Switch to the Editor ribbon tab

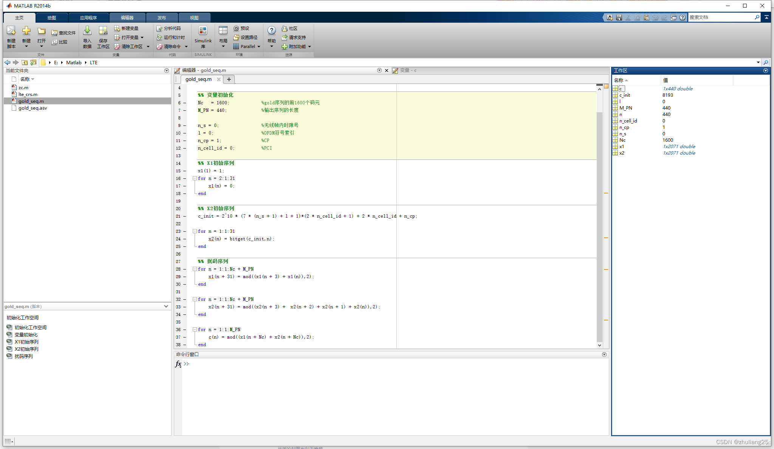(127, 18)
